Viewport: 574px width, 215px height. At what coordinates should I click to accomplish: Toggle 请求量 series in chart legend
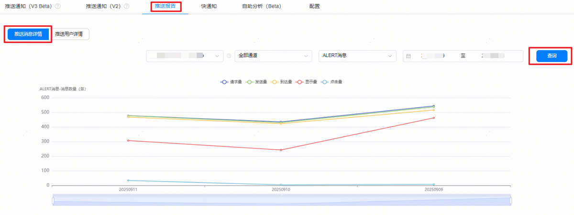pos(230,82)
